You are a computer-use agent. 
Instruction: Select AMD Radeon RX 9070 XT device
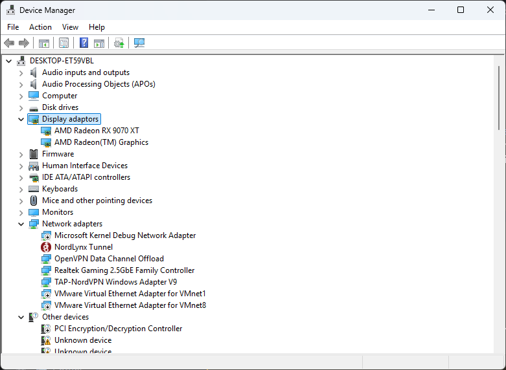coord(97,131)
